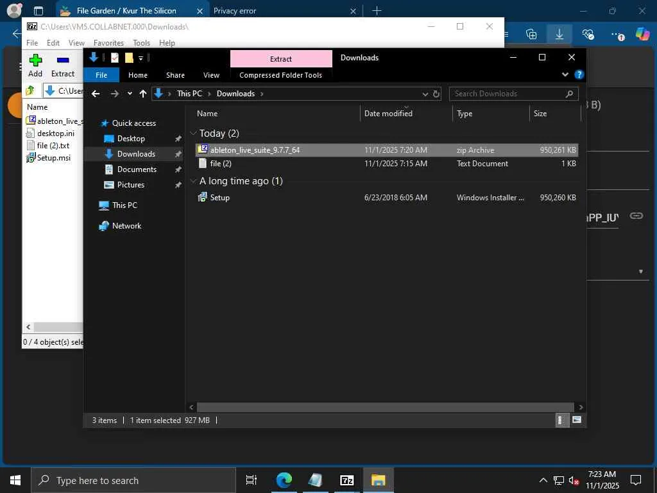This screenshot has height=493, width=657.
Task: Open the 7-Zip Tools menu
Action: 141,43
